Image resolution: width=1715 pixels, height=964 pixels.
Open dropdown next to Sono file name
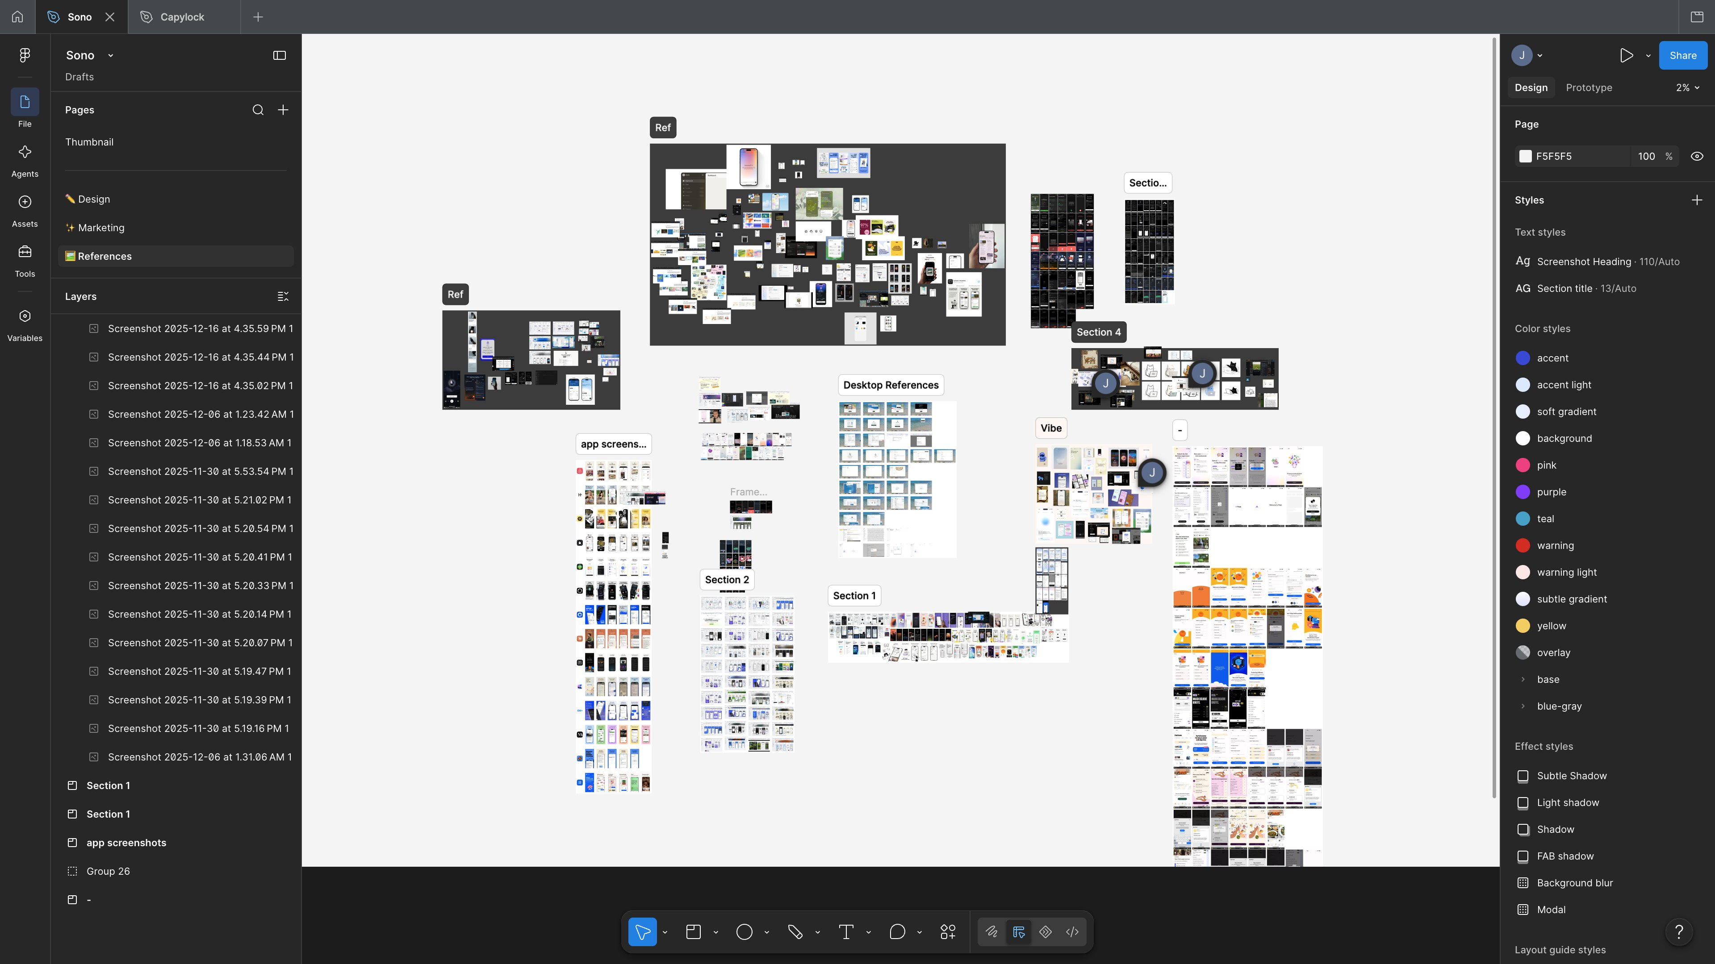(x=110, y=55)
